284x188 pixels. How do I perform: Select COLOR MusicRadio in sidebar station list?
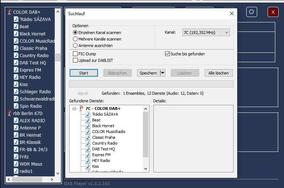tap(37, 41)
